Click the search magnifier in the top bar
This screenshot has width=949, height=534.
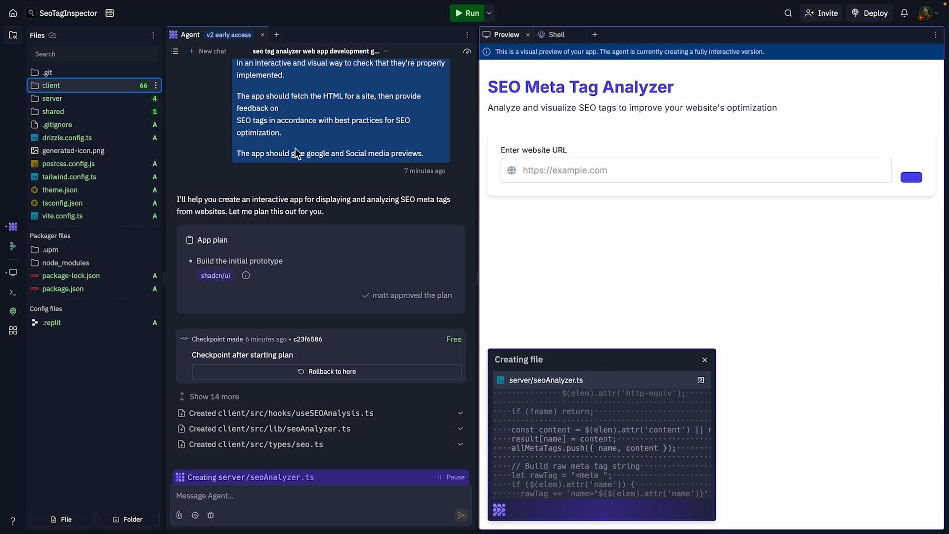[788, 13]
